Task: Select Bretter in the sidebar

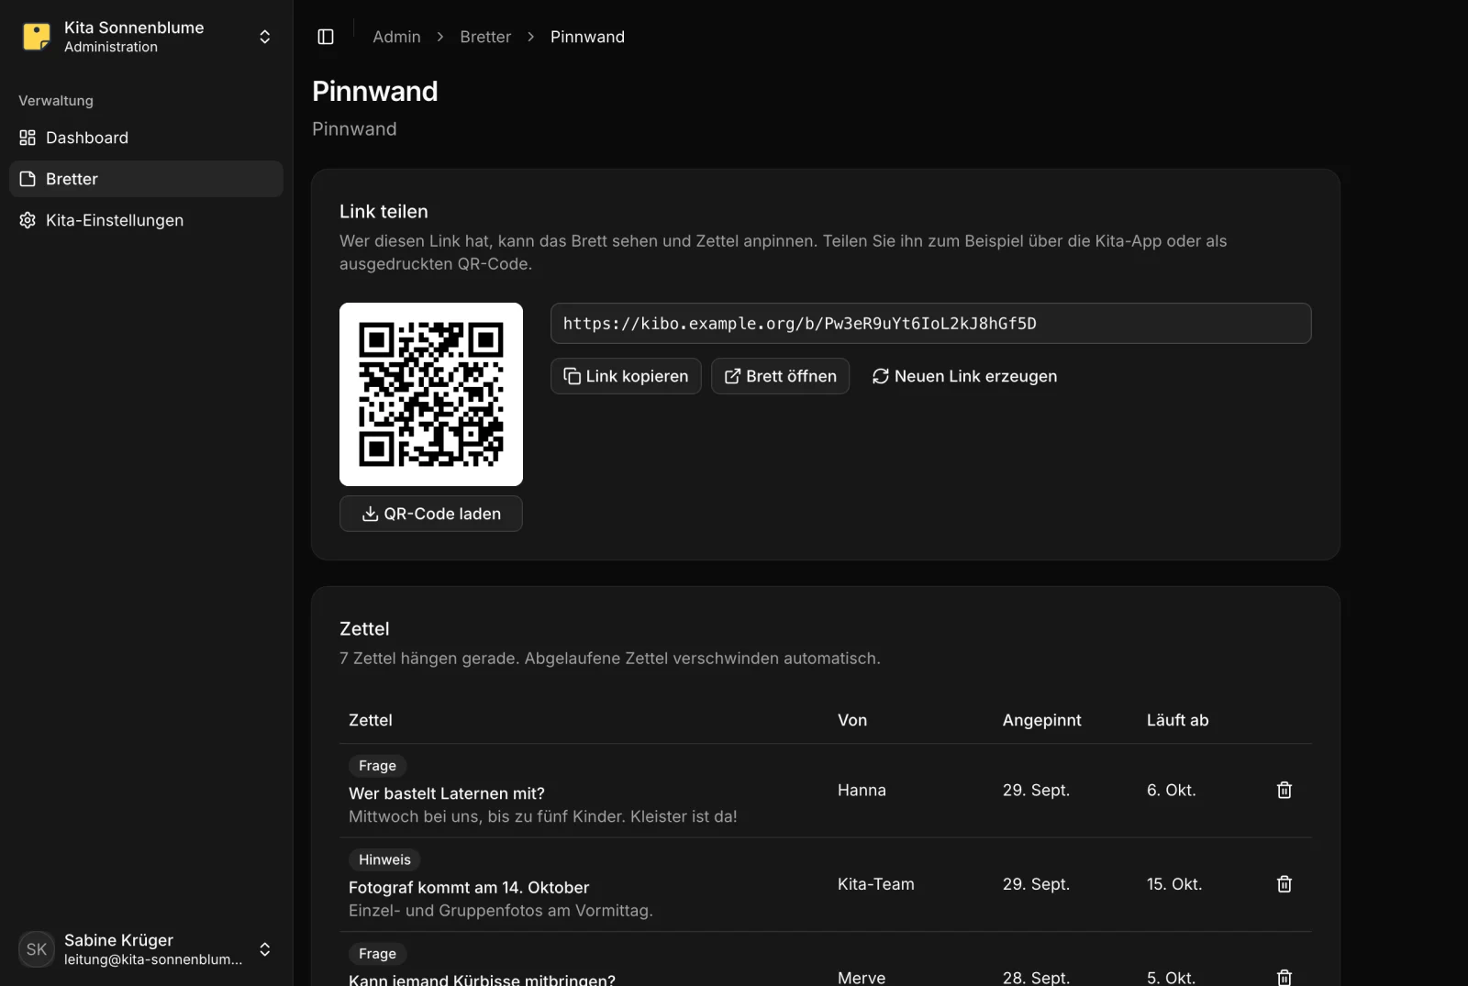Action: point(146,179)
